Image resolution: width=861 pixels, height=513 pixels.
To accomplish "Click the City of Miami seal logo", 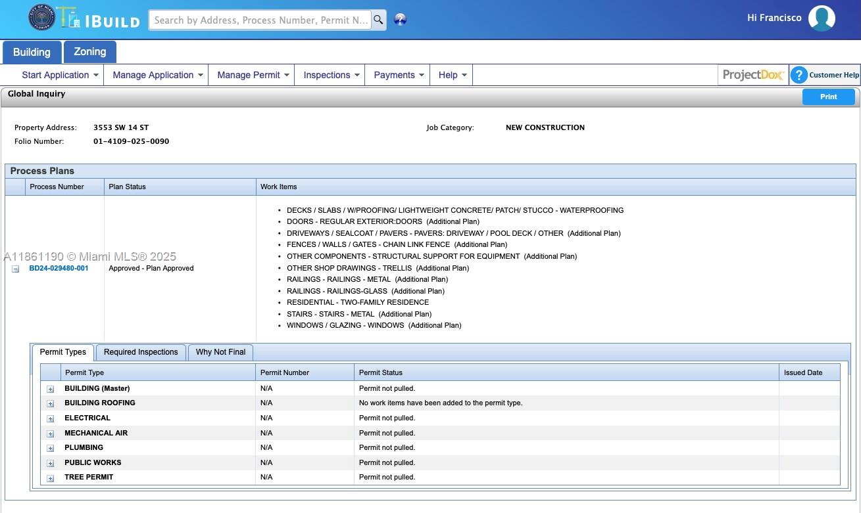I will point(41,18).
